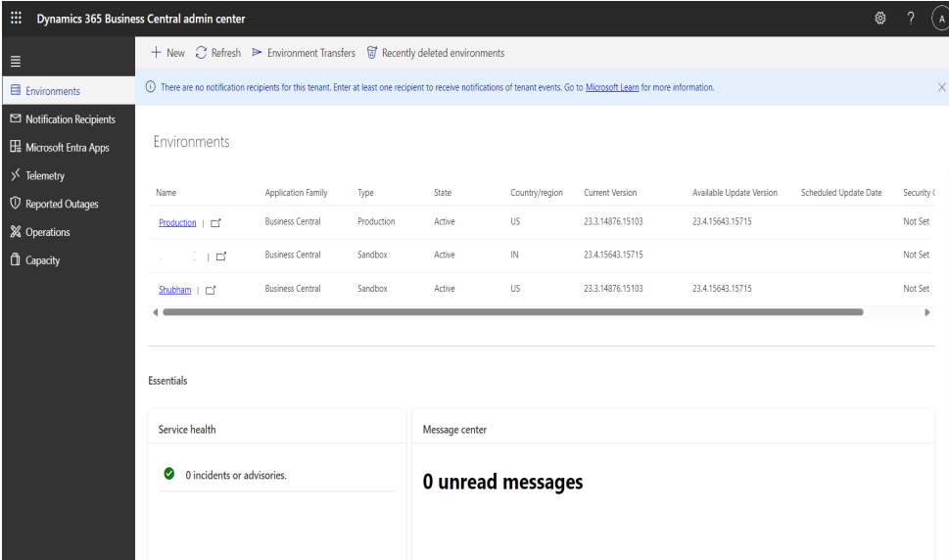Click the Refresh button label
The height and width of the screenshot is (560, 949).
[x=226, y=53]
